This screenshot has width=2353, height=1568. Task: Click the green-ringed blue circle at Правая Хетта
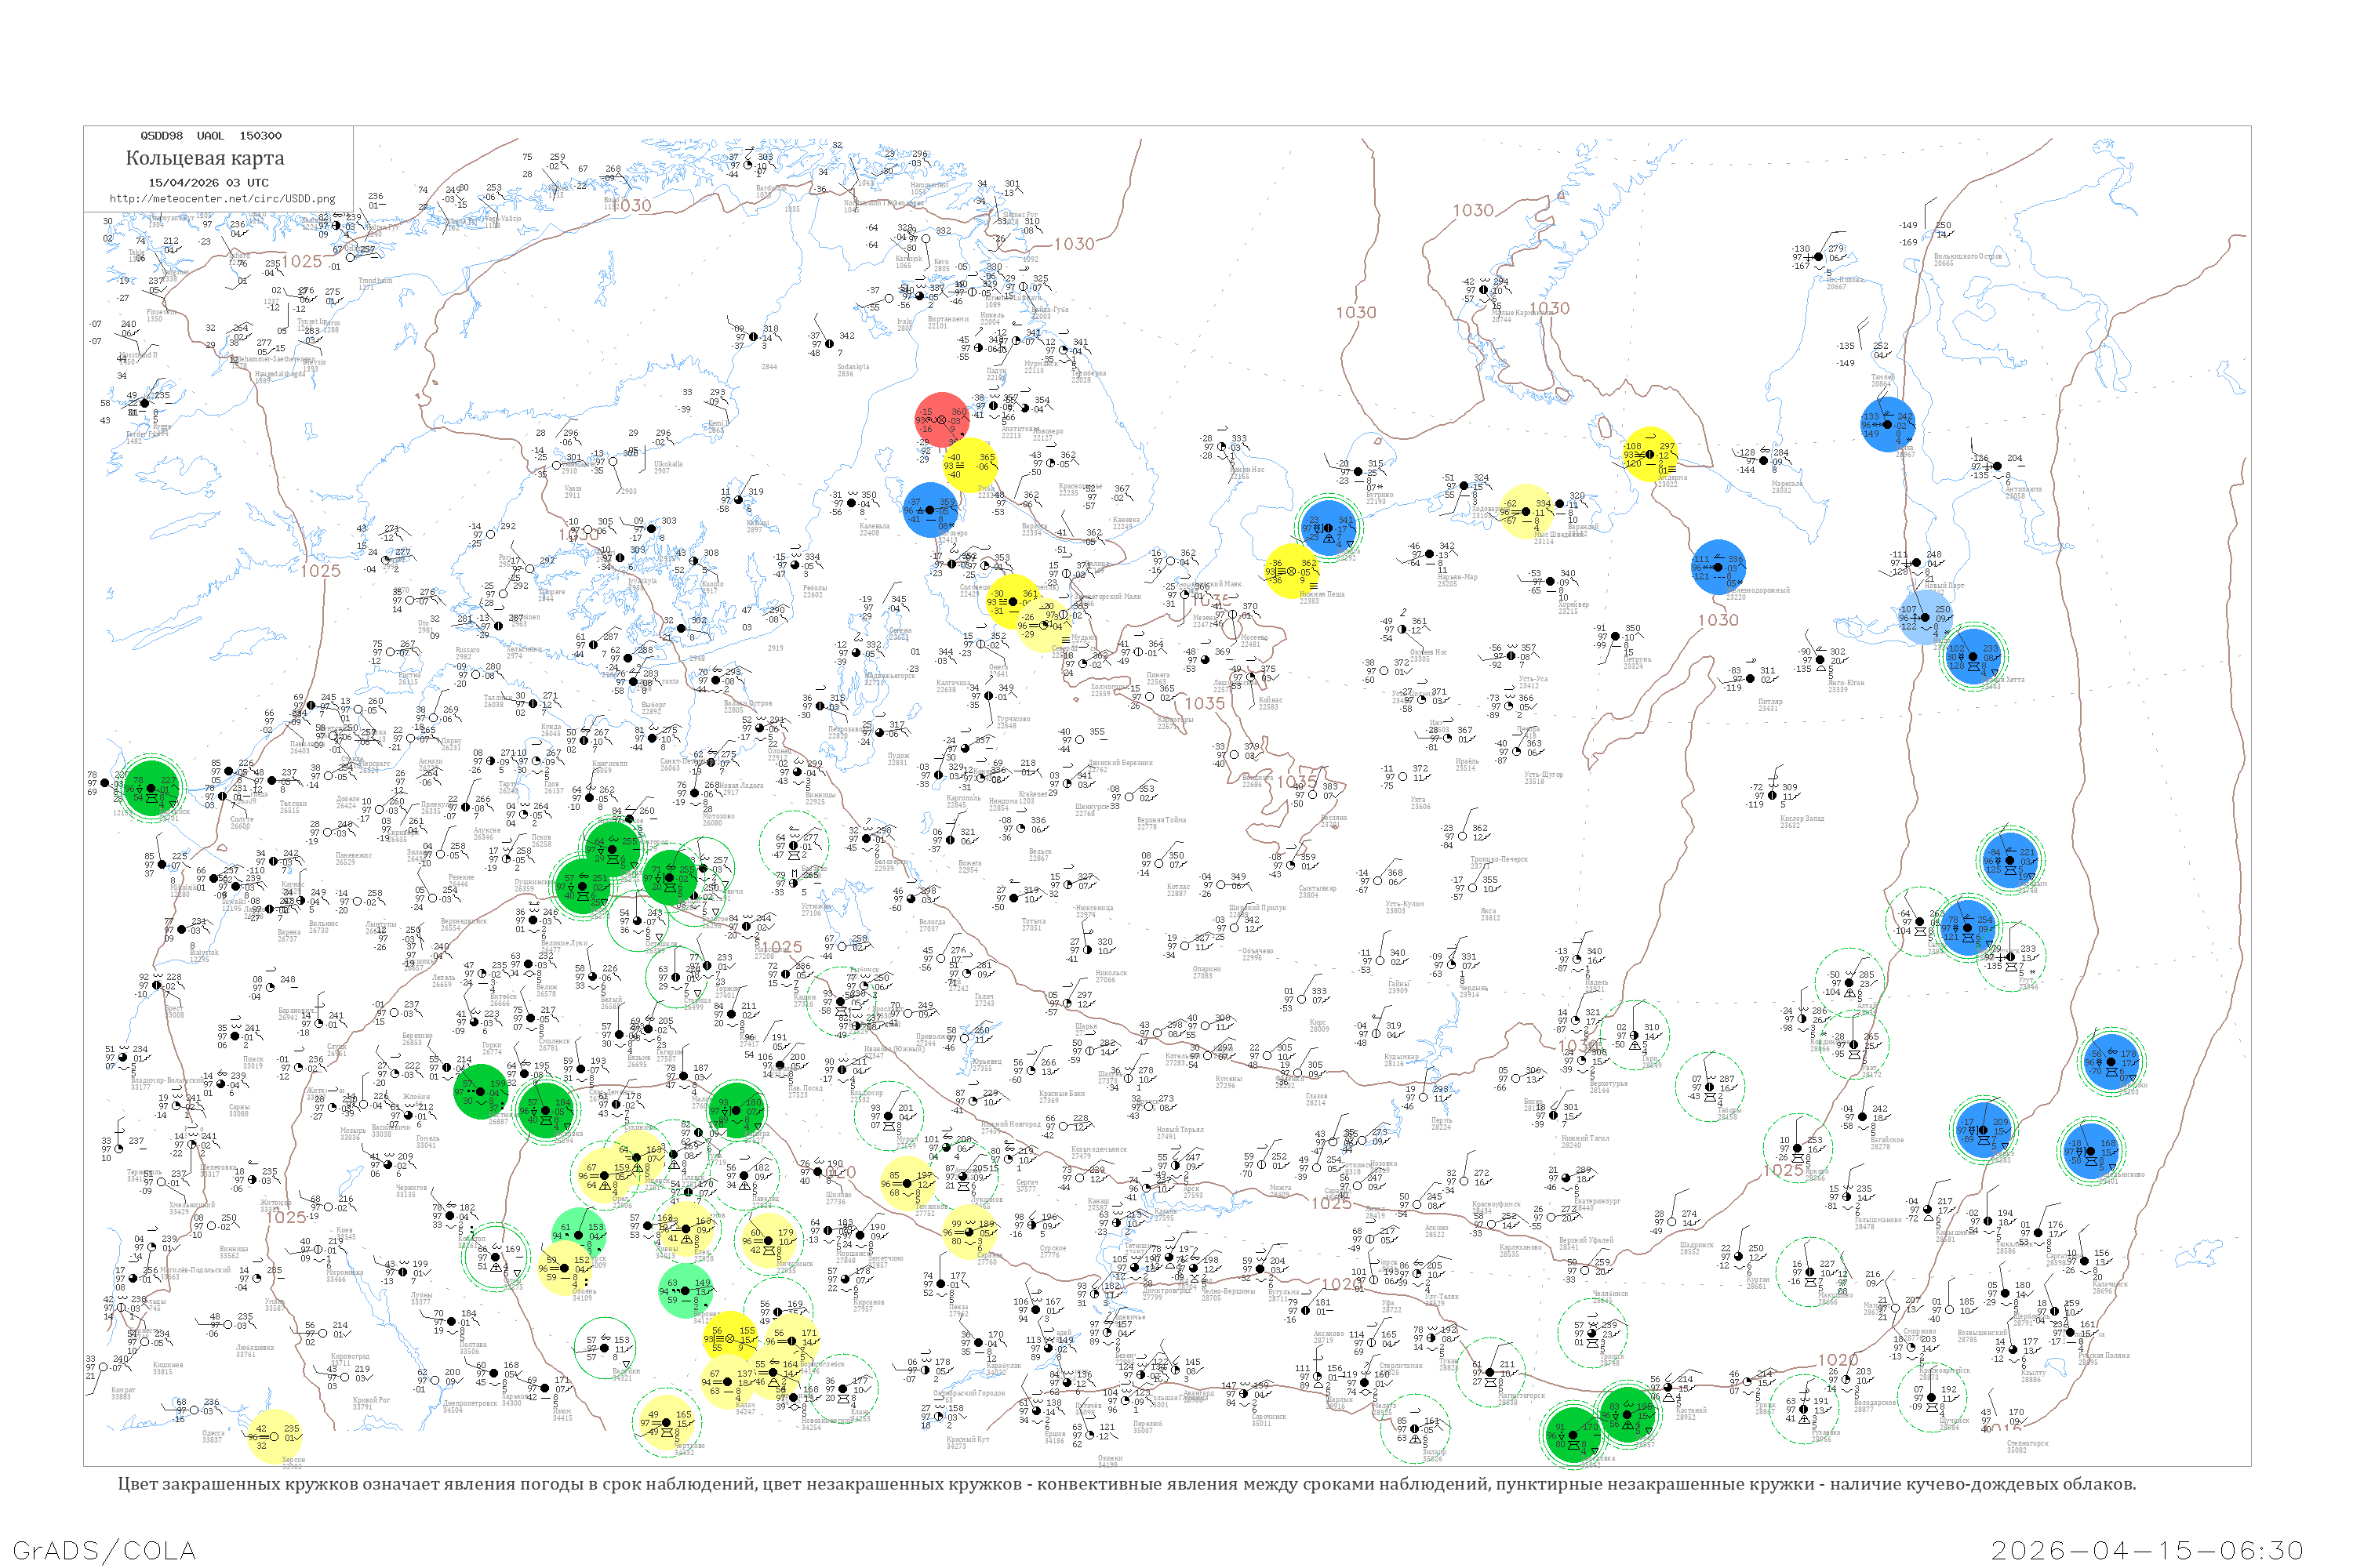1973,657
